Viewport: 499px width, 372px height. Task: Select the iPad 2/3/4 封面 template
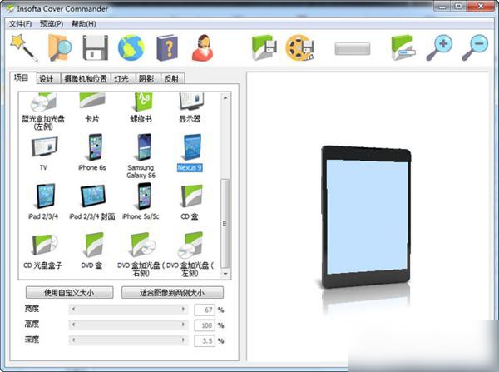[92, 202]
